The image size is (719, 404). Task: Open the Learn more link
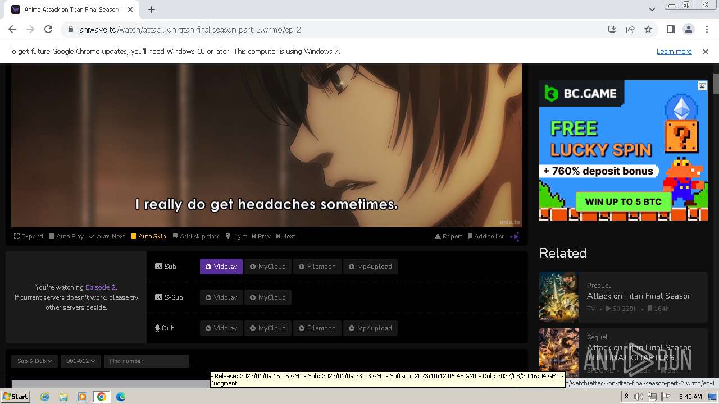[674, 52]
